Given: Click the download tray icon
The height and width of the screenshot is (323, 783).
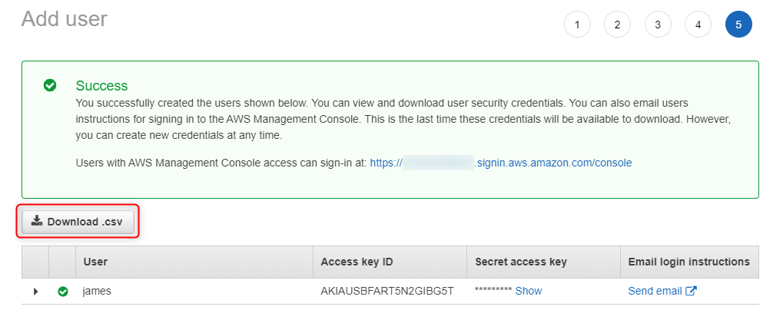Looking at the screenshot, I should click(37, 221).
